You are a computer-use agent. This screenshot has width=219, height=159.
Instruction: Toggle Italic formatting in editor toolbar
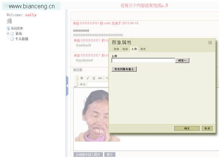coord(88,78)
